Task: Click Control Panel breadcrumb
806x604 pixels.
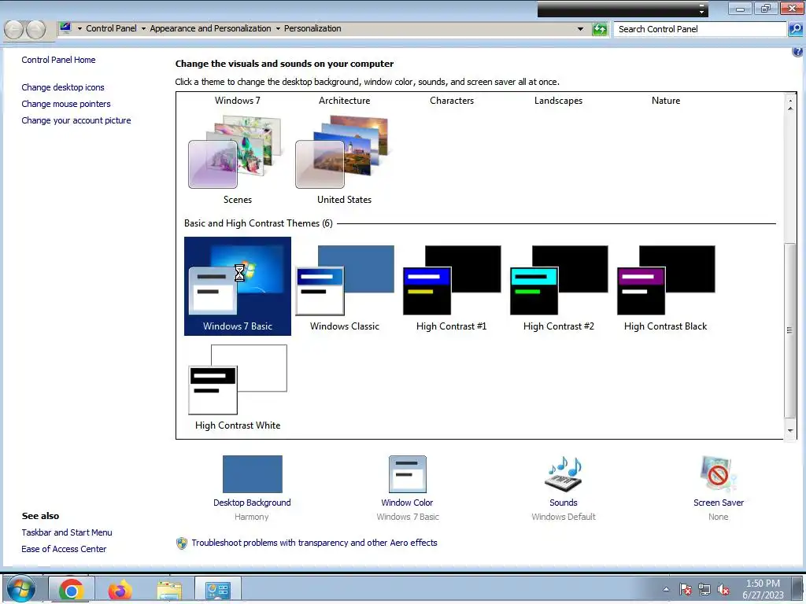Action: pos(111,29)
